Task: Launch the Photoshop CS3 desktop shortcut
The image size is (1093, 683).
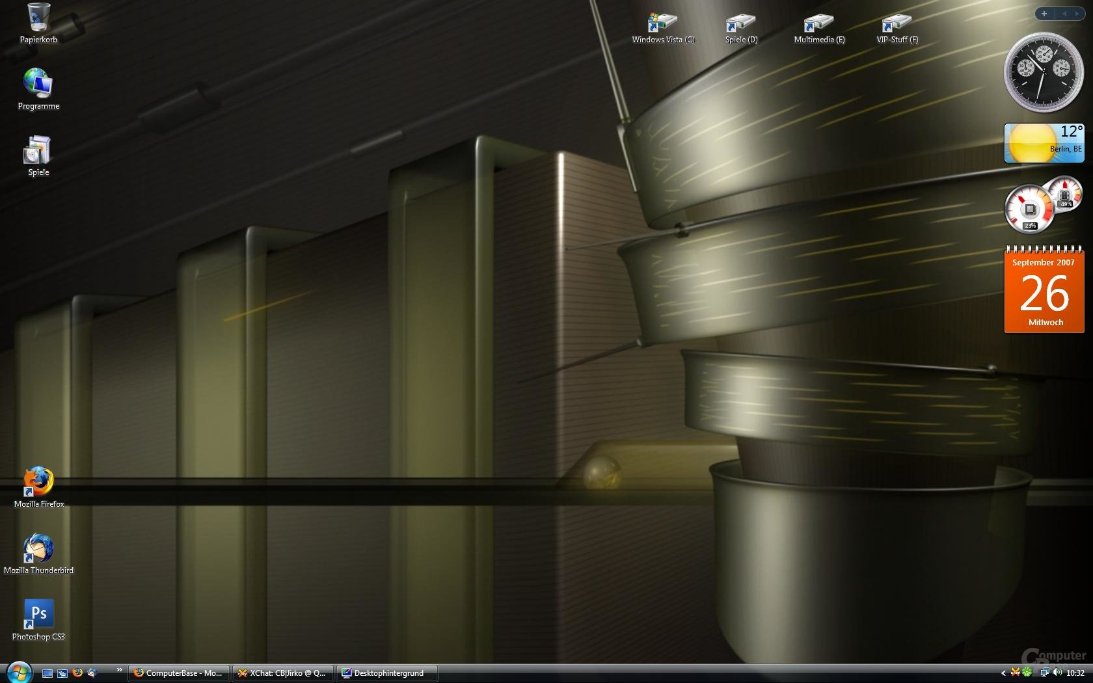Action: tap(38, 620)
